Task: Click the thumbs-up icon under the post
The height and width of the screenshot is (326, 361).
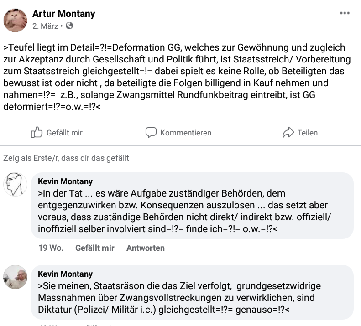Action: click(37, 132)
